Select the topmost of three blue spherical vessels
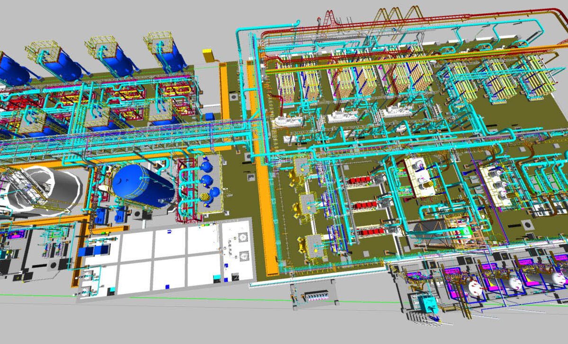The image size is (568, 344). tap(206, 167)
